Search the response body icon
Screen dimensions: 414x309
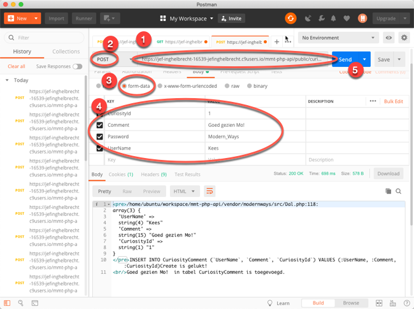click(x=399, y=191)
